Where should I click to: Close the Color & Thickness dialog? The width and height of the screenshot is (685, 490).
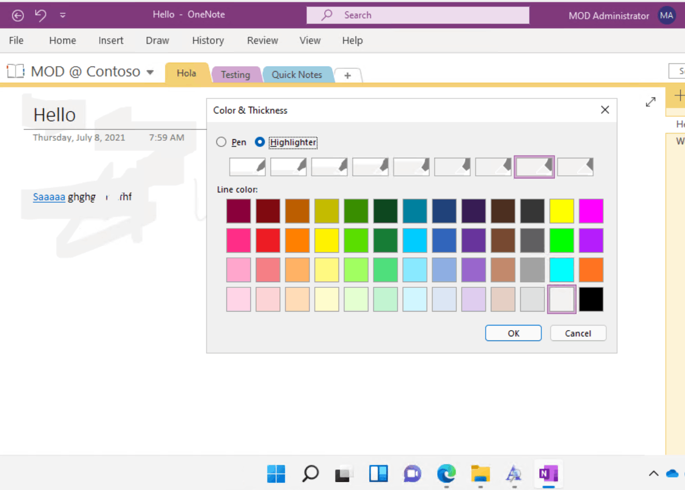pyautogui.click(x=605, y=110)
